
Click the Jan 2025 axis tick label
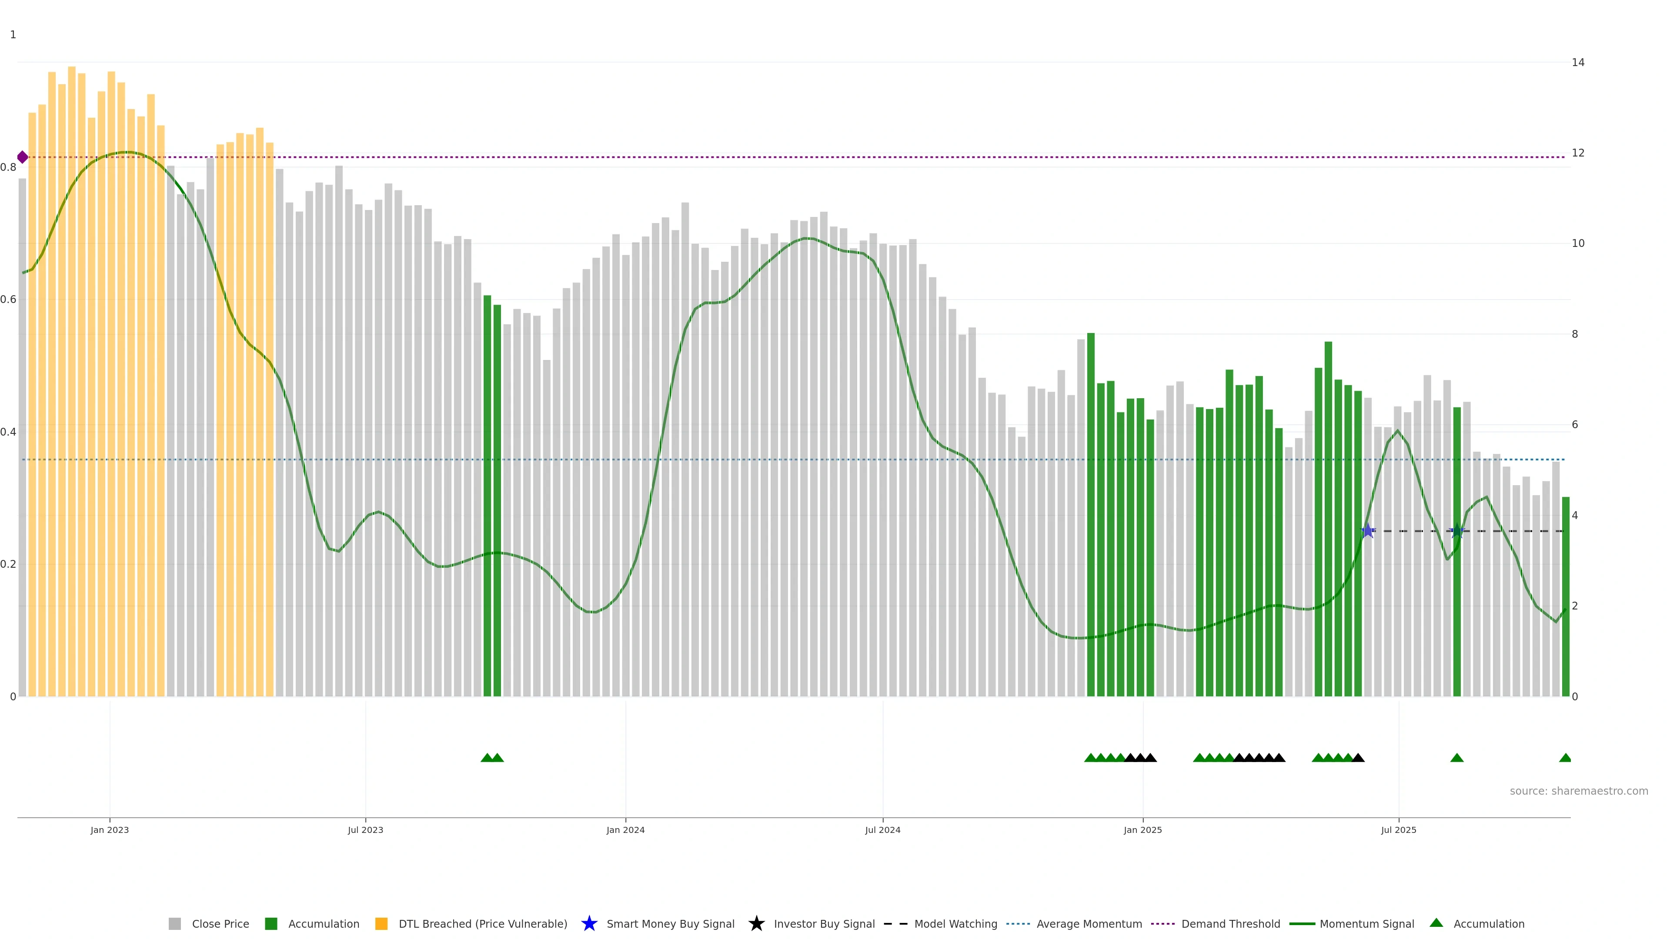pyautogui.click(x=1142, y=829)
